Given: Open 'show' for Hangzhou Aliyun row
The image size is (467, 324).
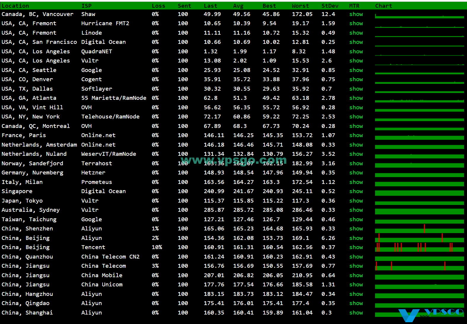Looking at the screenshot, I should pos(356,294).
